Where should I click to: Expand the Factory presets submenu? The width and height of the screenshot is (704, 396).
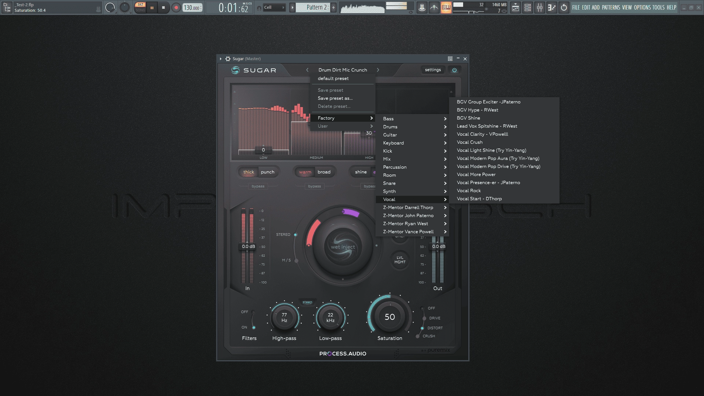click(x=342, y=118)
